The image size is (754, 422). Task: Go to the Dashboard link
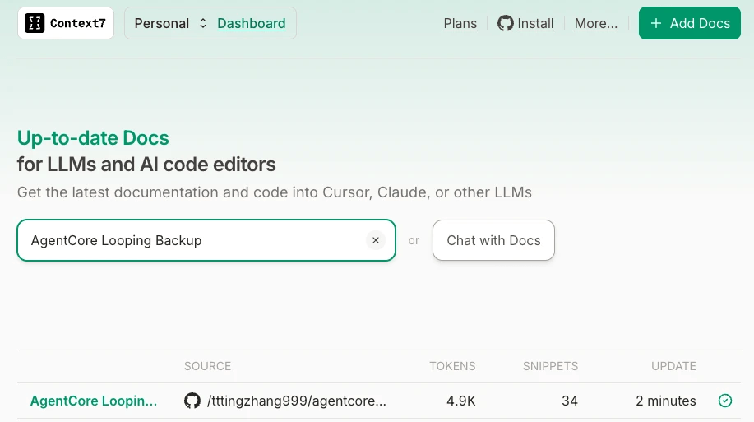[x=252, y=23]
